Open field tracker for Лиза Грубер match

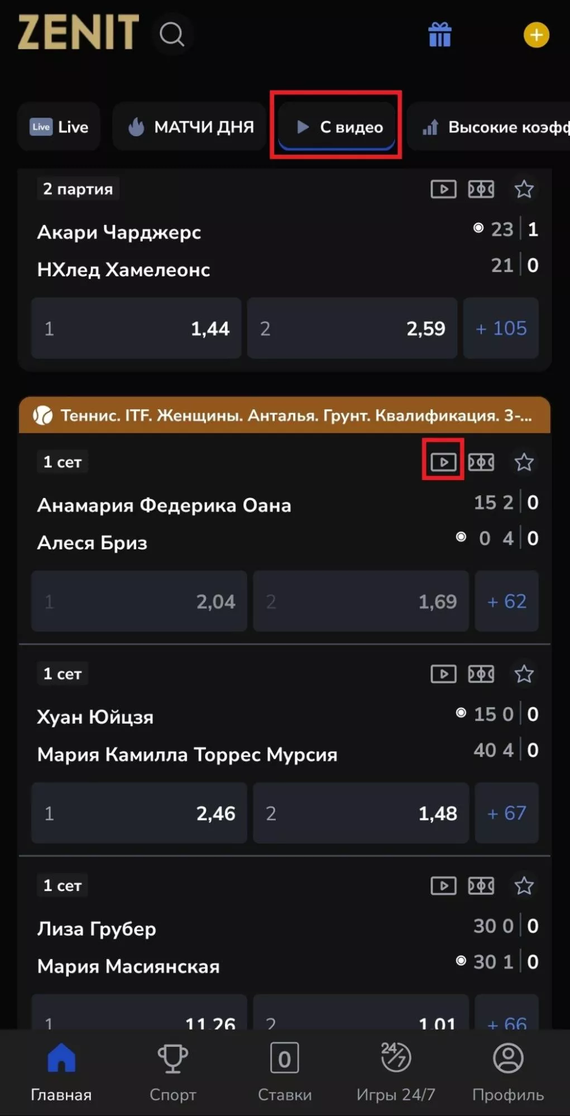pos(481,886)
